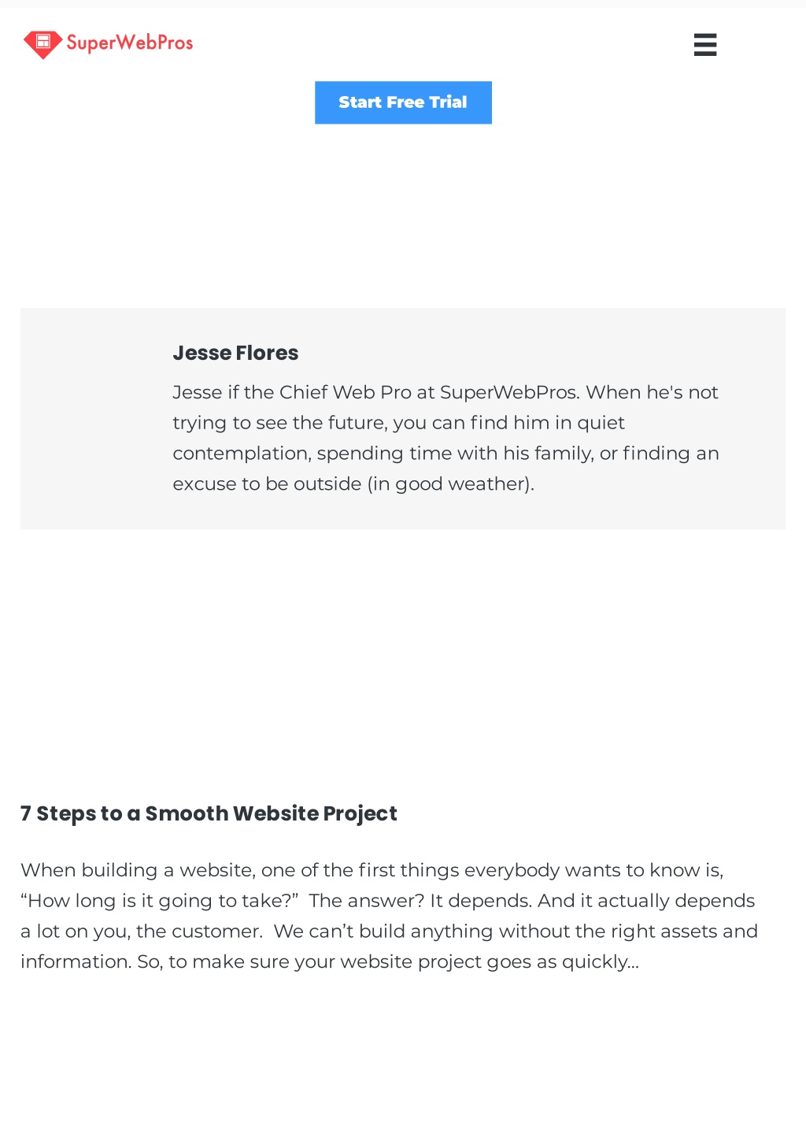The image size is (806, 1141).
Task: Click the SuperWebPros logo text
Action: coord(130,43)
